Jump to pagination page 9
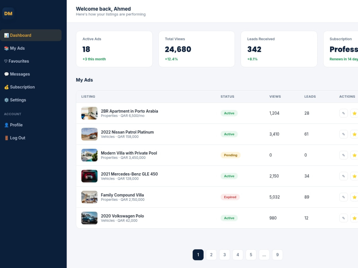 point(277,255)
